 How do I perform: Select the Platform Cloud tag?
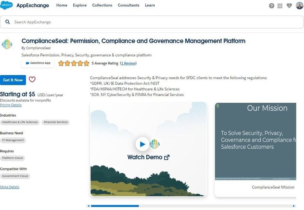click(x=13, y=158)
